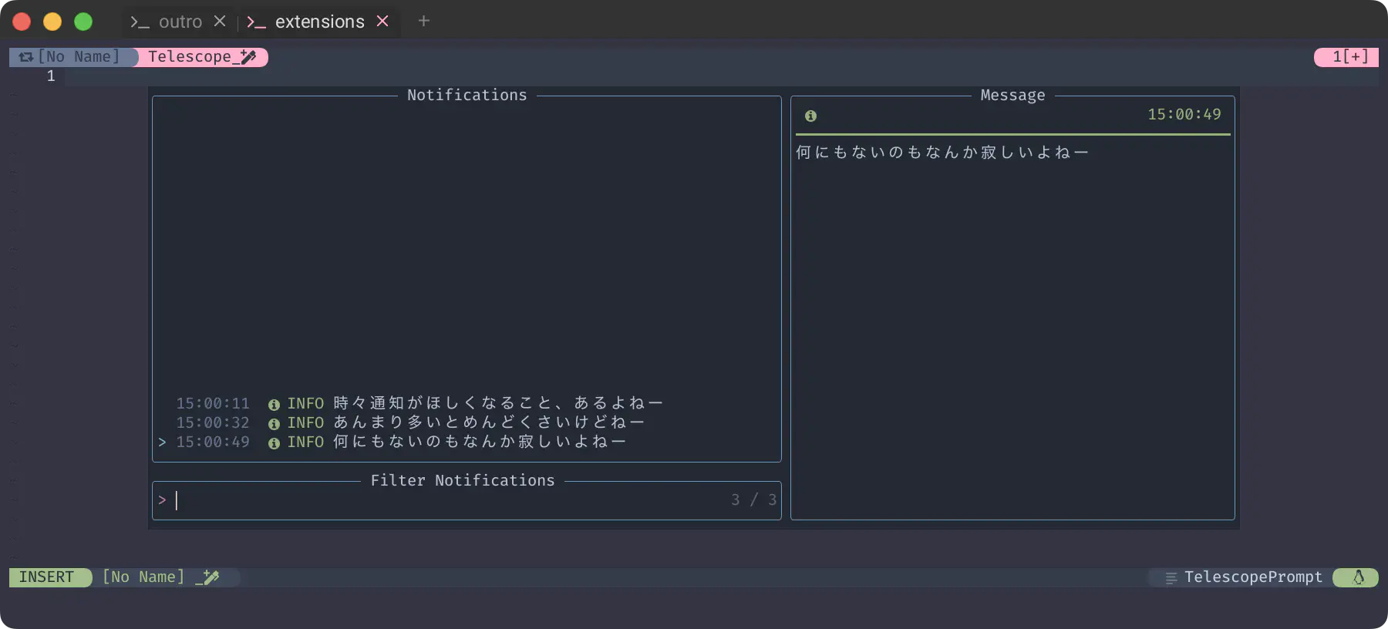Click the notification text あんまり多いとめんどくさいけどねー
The width and height of the screenshot is (1388, 629).
tap(489, 422)
